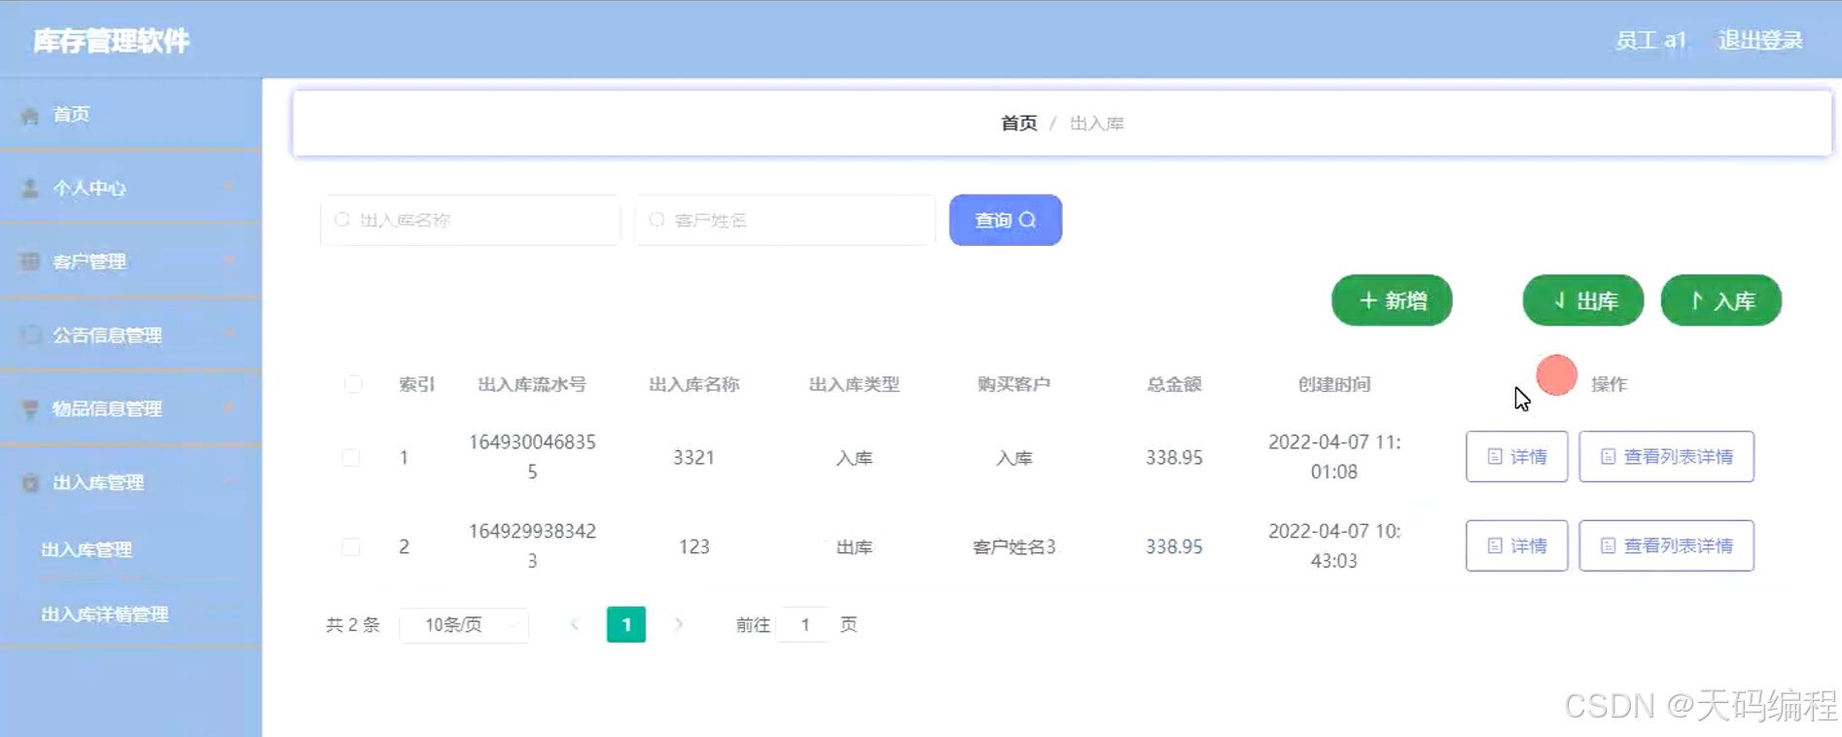Click the document icon on row 1 详情
This screenshot has width=1842, height=737.
[1495, 457]
